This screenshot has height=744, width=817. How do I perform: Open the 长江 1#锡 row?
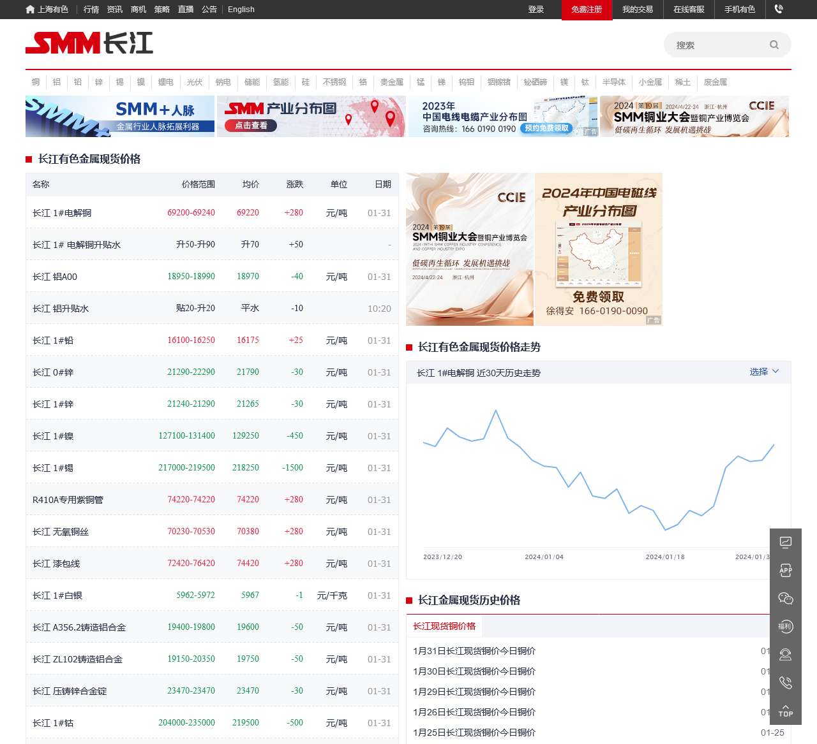click(212, 468)
